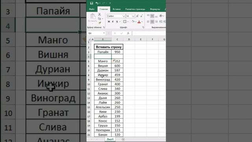
Task: Select the Апельсин cell
Action: coord(103,107)
